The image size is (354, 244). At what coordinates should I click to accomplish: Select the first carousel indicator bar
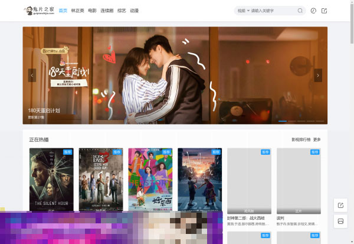[282, 121]
